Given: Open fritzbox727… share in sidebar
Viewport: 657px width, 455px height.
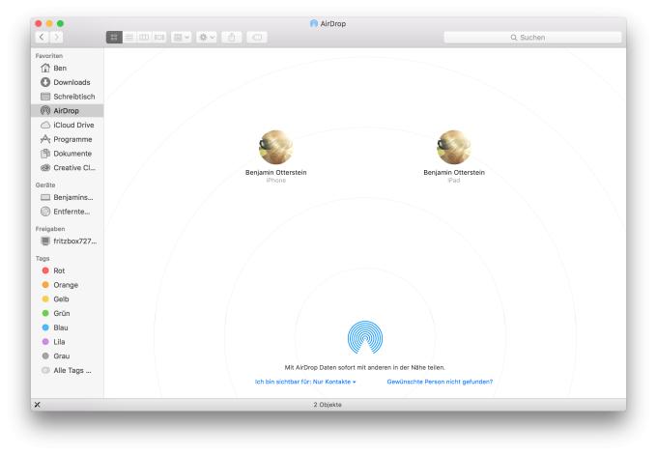Looking at the screenshot, I should 67,241.
